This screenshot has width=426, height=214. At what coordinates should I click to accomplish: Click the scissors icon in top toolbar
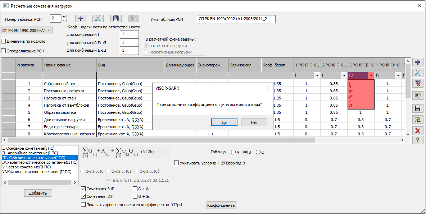98,19
